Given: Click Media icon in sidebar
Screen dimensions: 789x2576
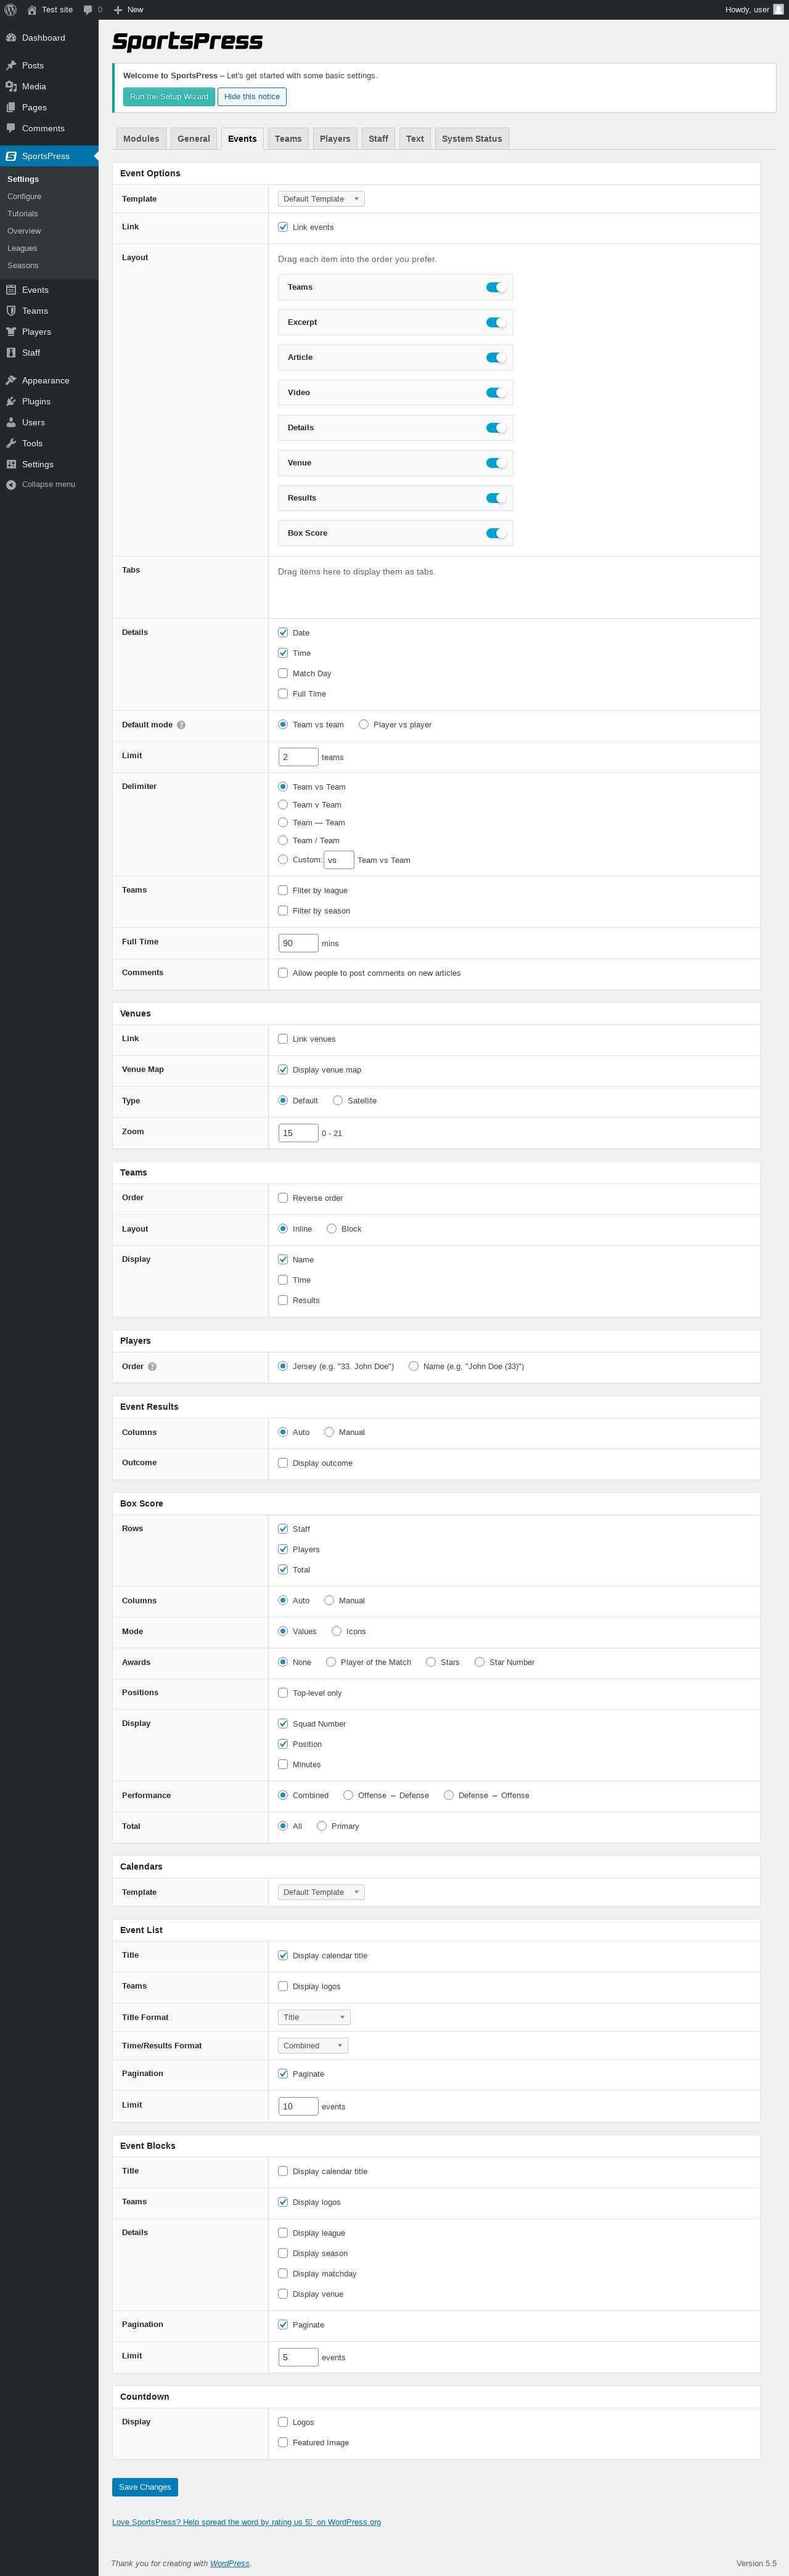Looking at the screenshot, I should [11, 87].
